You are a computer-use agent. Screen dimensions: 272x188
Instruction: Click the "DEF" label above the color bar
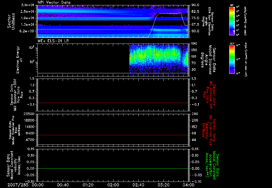(232, 44)
